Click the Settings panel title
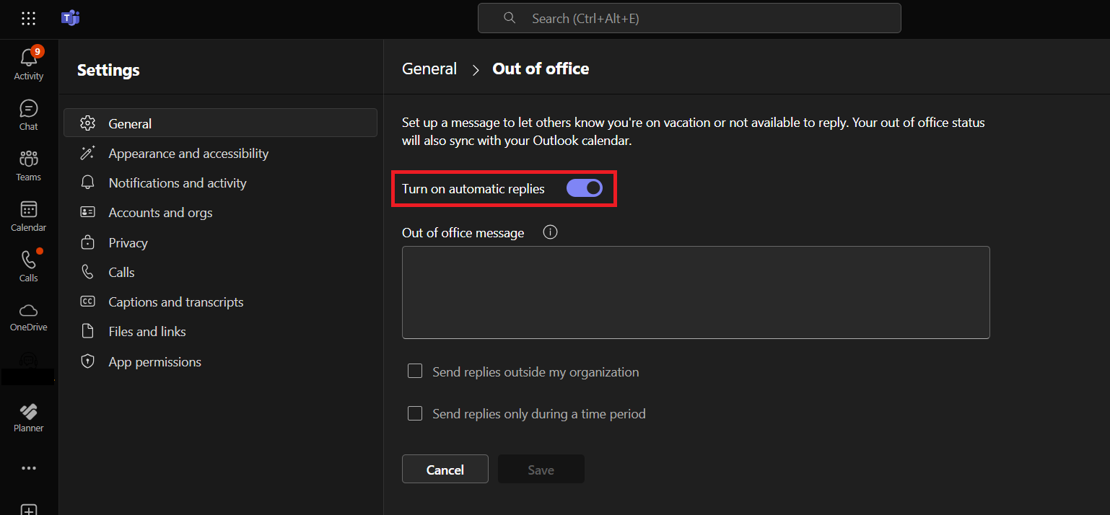Image resolution: width=1110 pixels, height=515 pixels. point(108,70)
